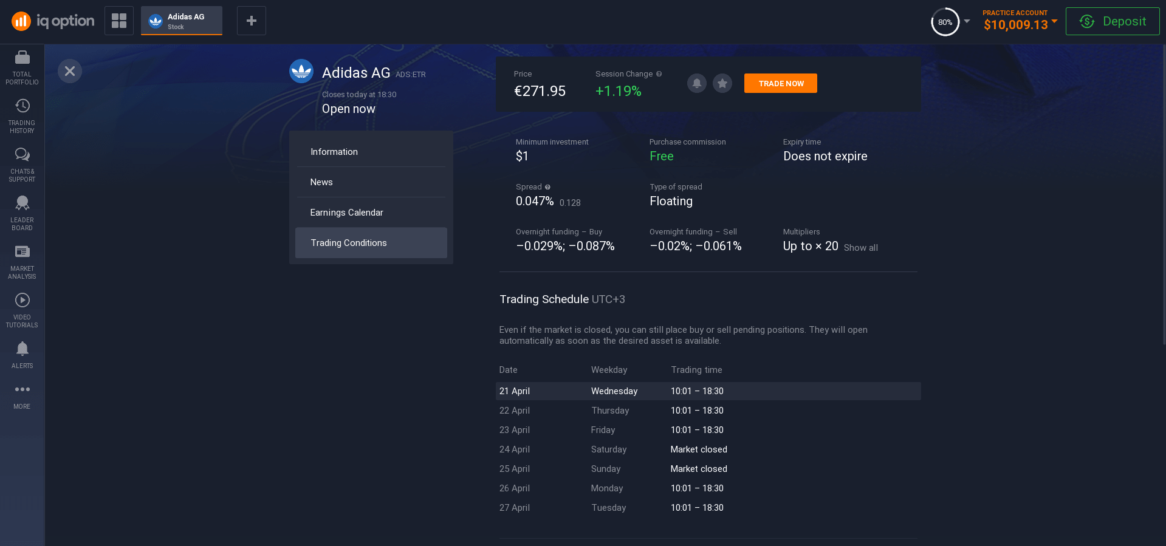The width and height of the screenshot is (1166, 546).
Task: Expand the 80% progress indicator dropdown
Action: (967, 21)
